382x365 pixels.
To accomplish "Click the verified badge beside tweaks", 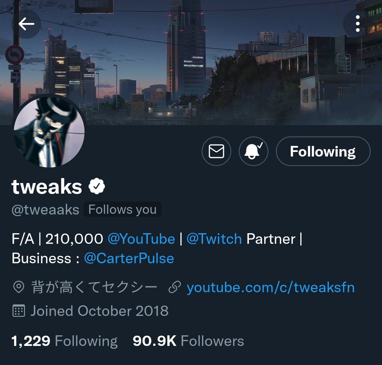I will tap(97, 186).
